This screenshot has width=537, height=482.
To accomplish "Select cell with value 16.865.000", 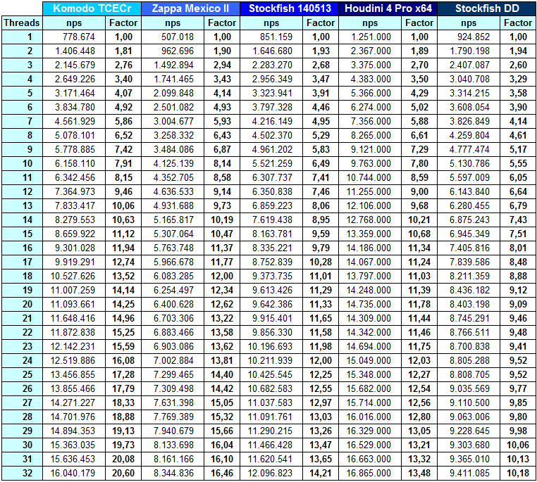I will pyautogui.click(x=370, y=473).
